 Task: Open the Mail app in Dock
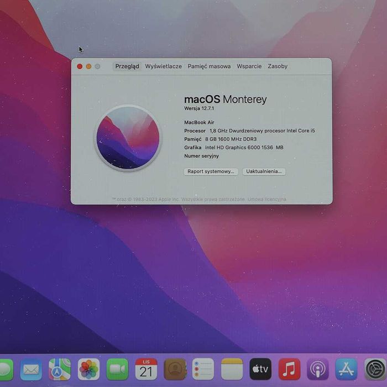(x=31, y=369)
